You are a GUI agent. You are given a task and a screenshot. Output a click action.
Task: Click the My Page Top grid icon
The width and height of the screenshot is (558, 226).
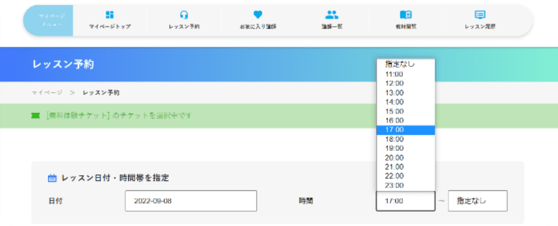pyautogui.click(x=110, y=15)
